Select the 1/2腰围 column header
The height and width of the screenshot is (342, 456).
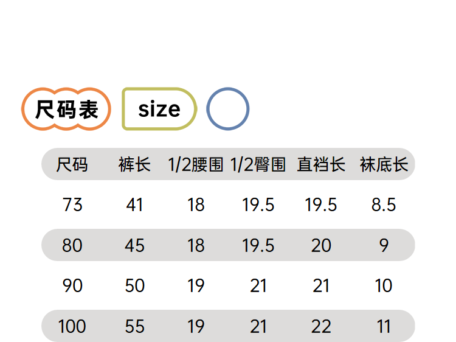196,164
